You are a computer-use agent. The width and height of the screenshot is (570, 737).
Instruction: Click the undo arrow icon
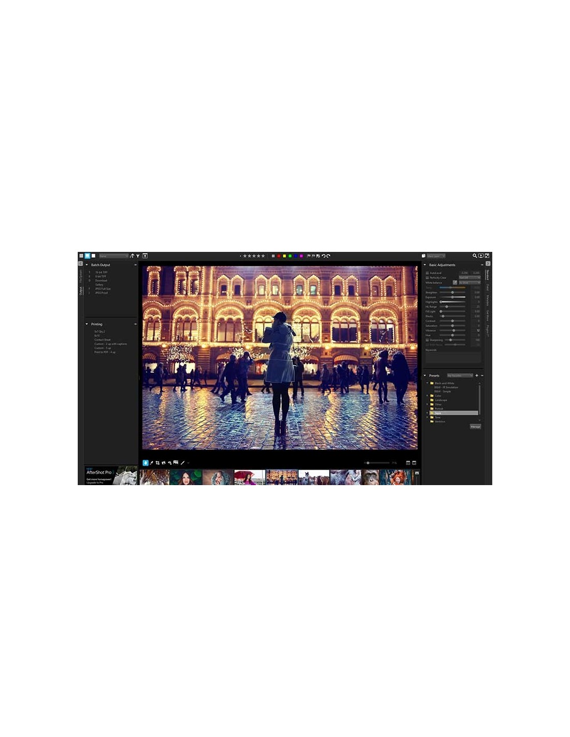[x=323, y=256]
